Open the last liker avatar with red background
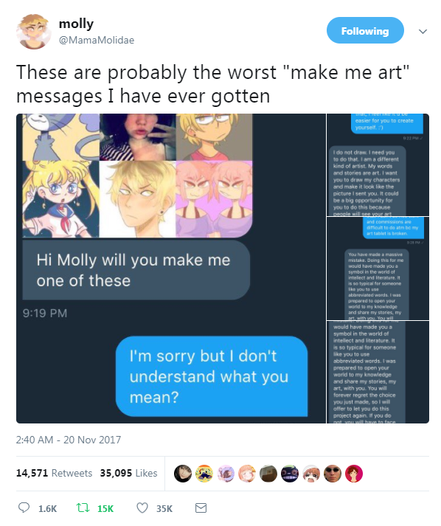Image resolution: width=441 pixels, height=526 pixels. tap(354, 474)
